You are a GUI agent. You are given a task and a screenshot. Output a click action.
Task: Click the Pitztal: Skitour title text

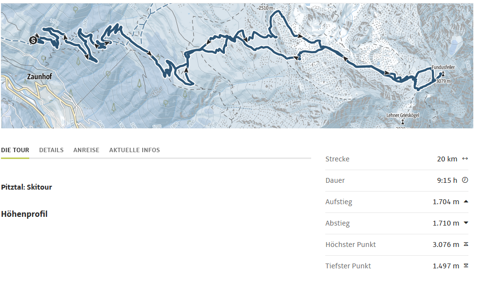tap(27, 187)
